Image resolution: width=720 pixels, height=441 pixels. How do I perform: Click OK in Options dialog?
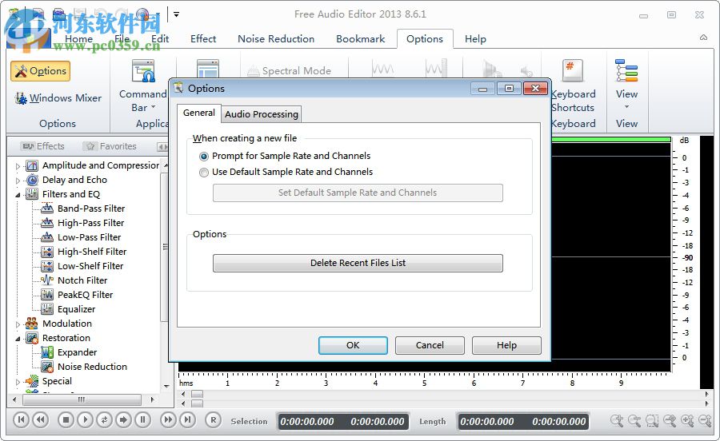[x=353, y=345]
